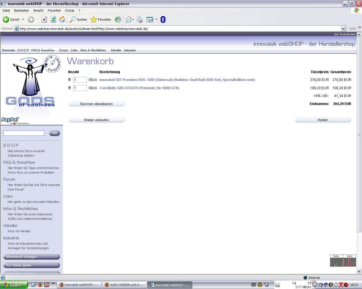Viewport: 362px width, 289px height.
Task: Click the Bluetooth toolbar icon
Action: pos(163,19)
